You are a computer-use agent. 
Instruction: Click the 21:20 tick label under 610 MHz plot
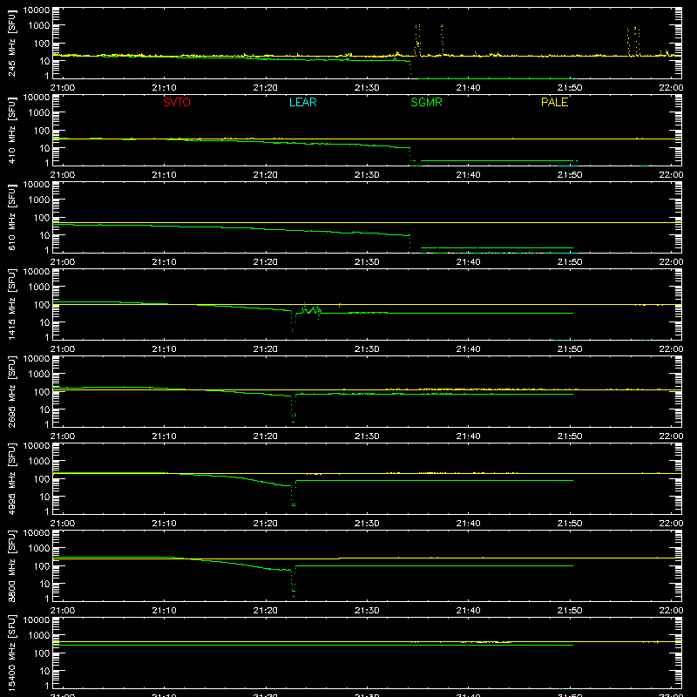coord(266,262)
